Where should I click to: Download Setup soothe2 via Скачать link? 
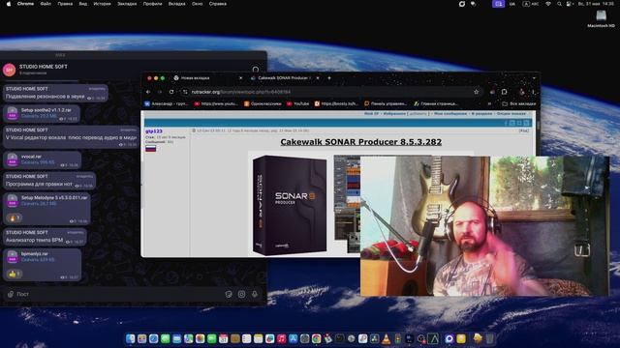[39, 116]
